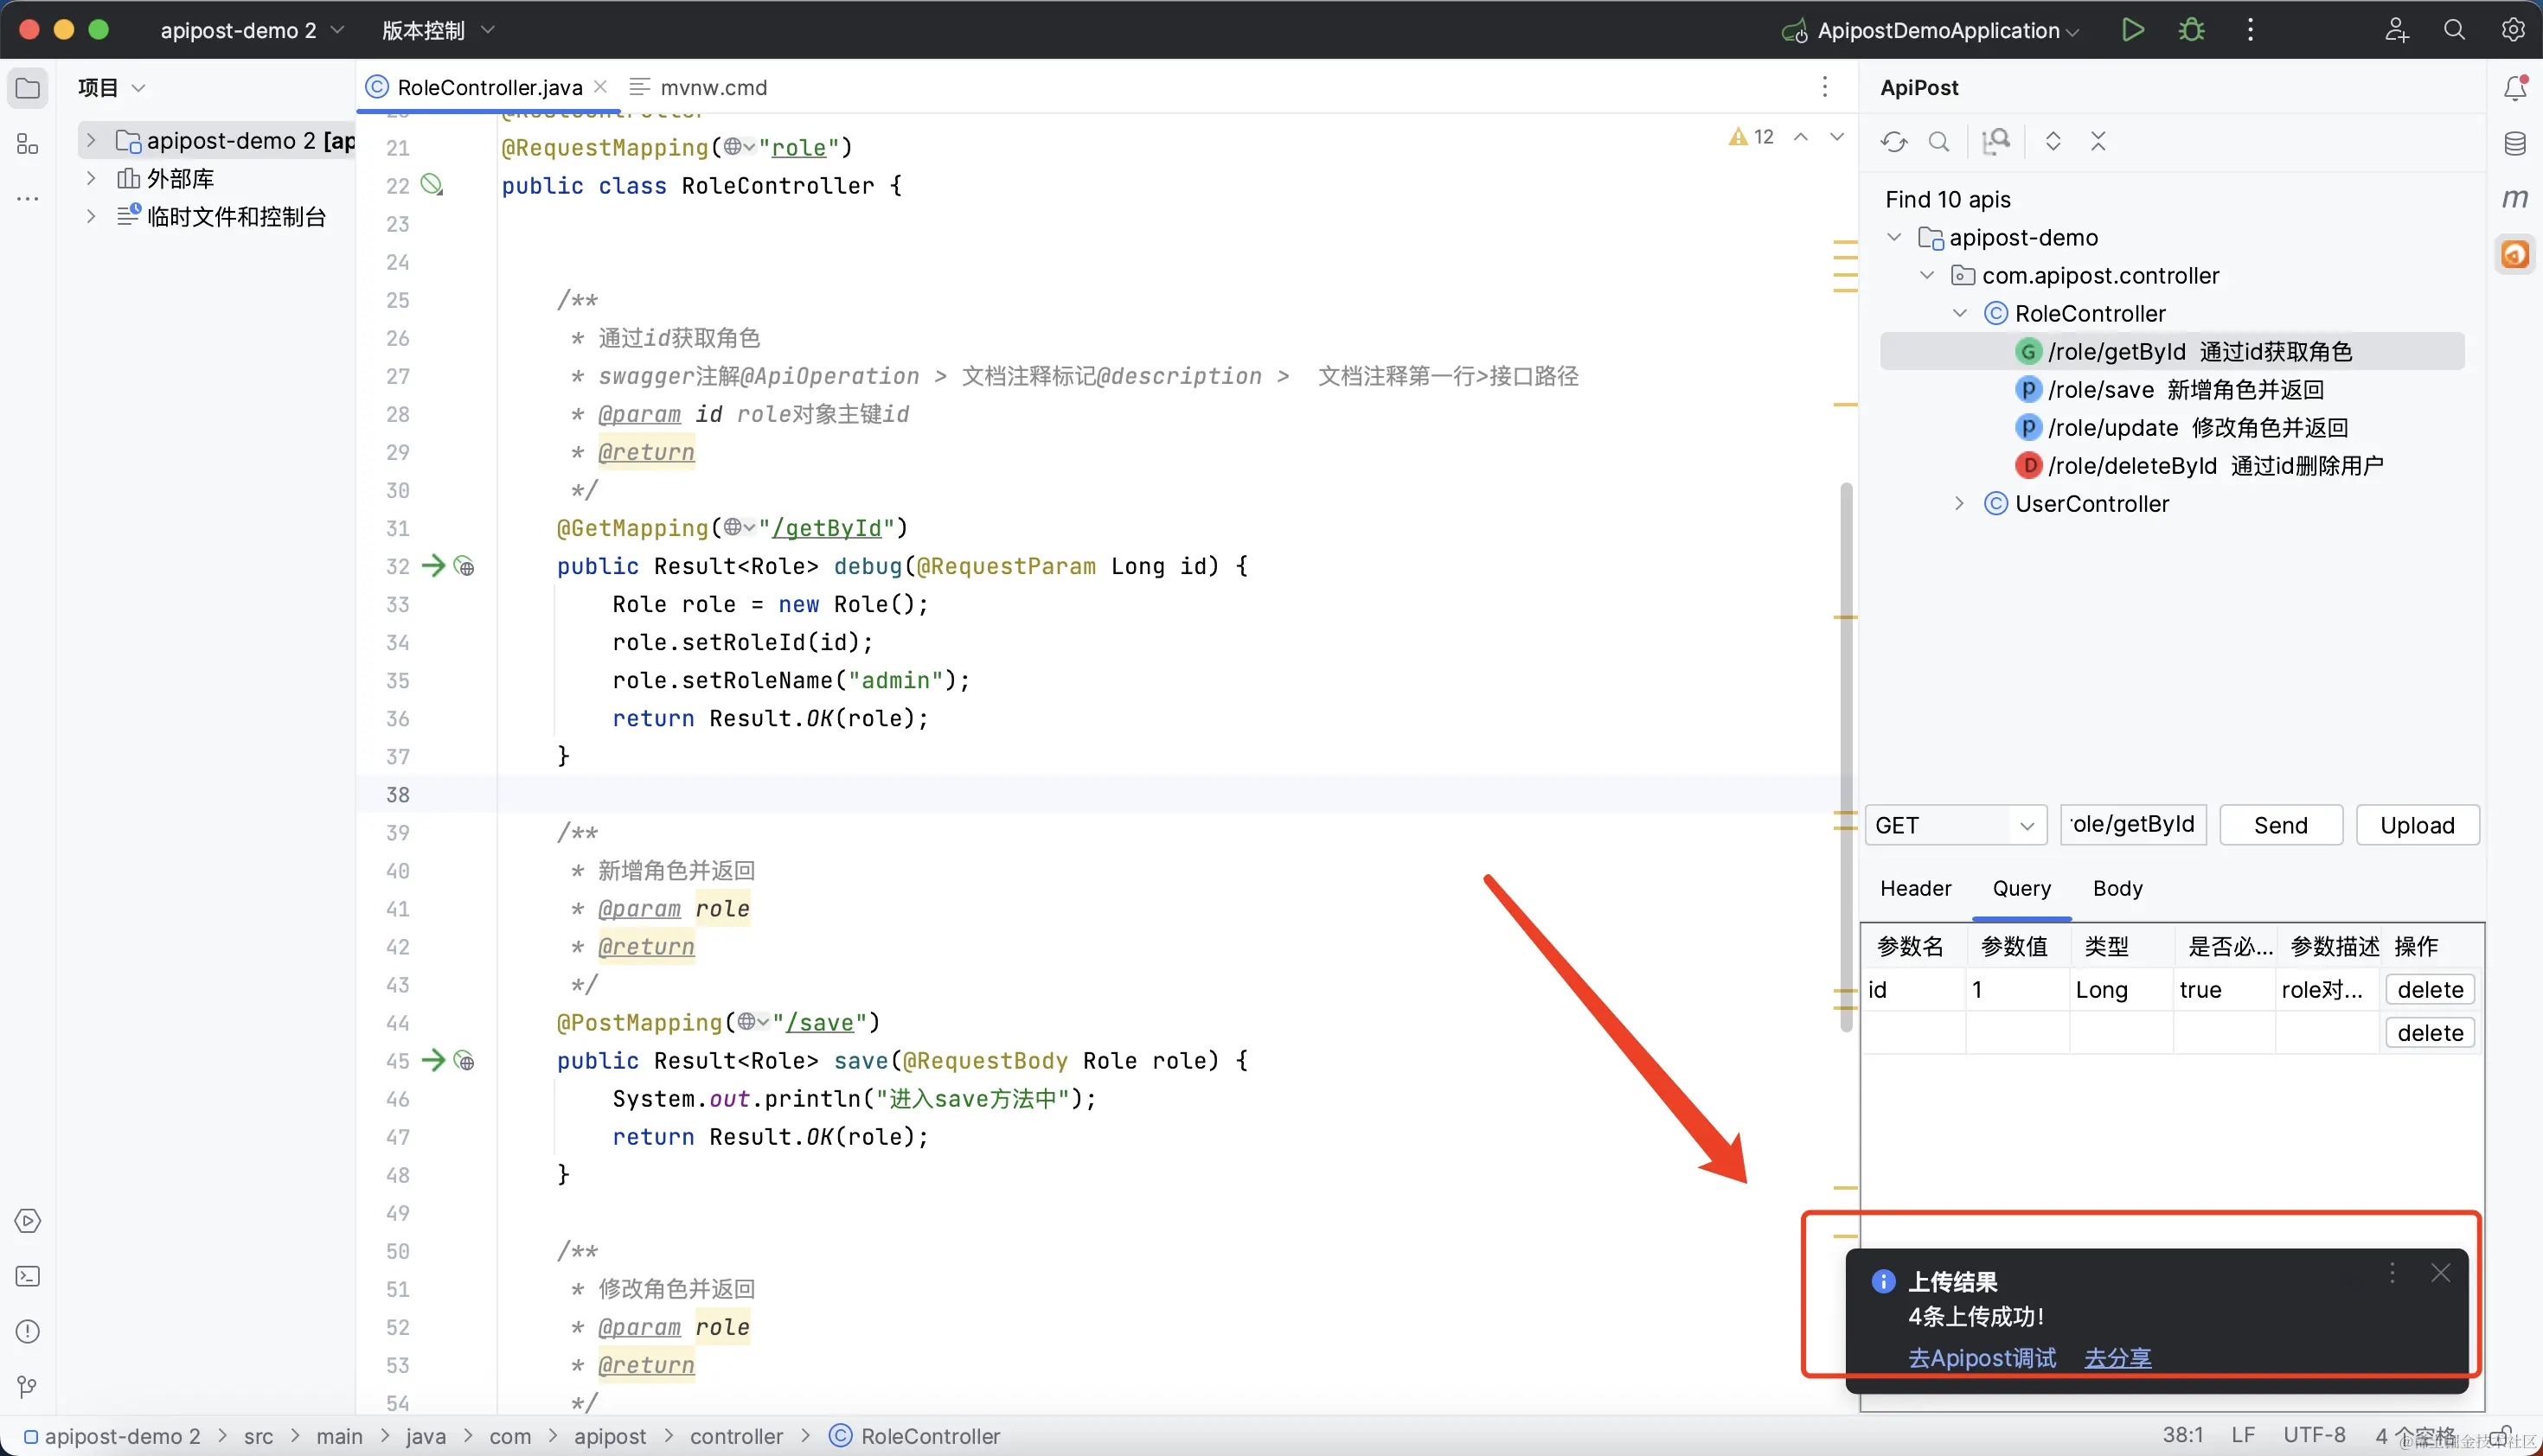Switch to the Body tab
This screenshot has width=2543, height=1456.
2117,888
